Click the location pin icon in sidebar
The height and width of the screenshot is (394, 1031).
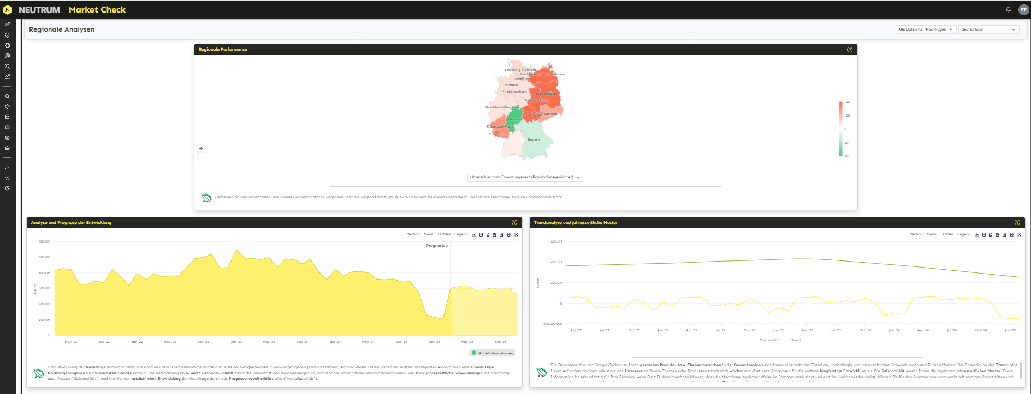click(7, 35)
